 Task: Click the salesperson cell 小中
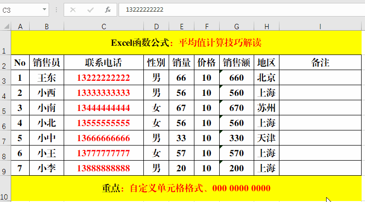point(47,138)
